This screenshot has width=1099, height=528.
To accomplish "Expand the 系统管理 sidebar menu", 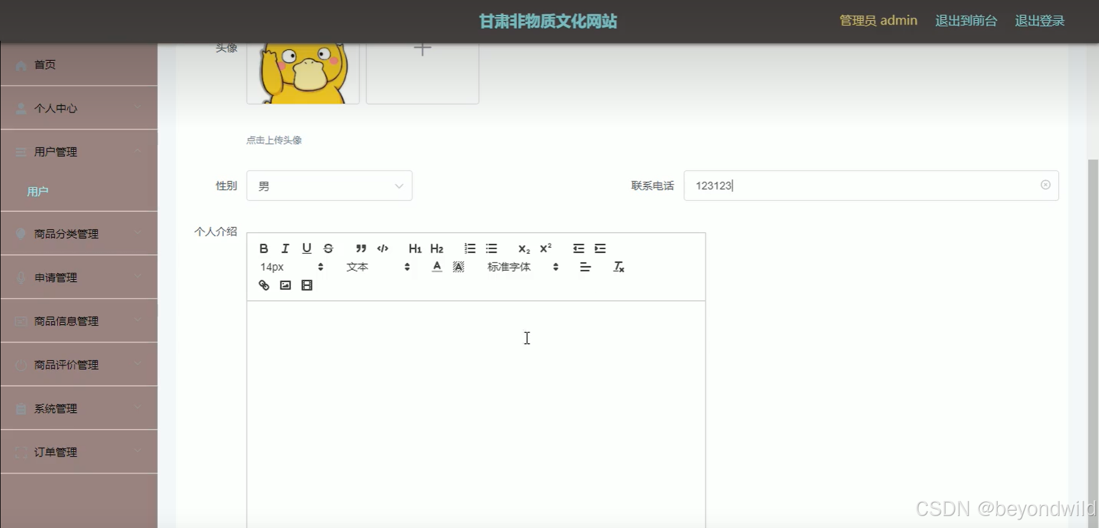I will click(x=79, y=408).
